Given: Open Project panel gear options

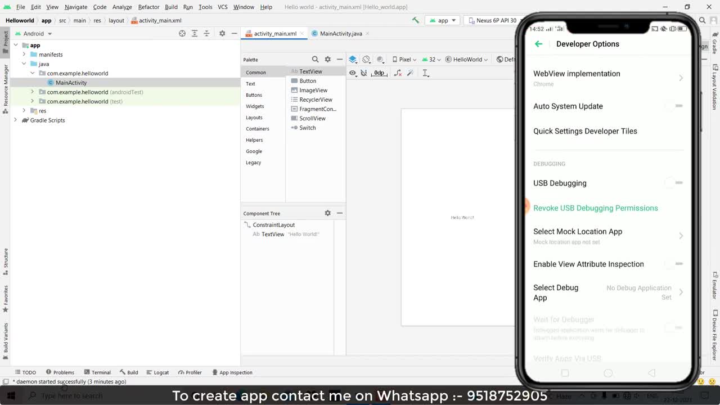Looking at the screenshot, I should click(x=222, y=34).
